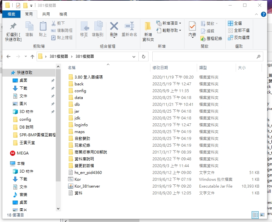Sort by the 類型 column header

point(203,68)
